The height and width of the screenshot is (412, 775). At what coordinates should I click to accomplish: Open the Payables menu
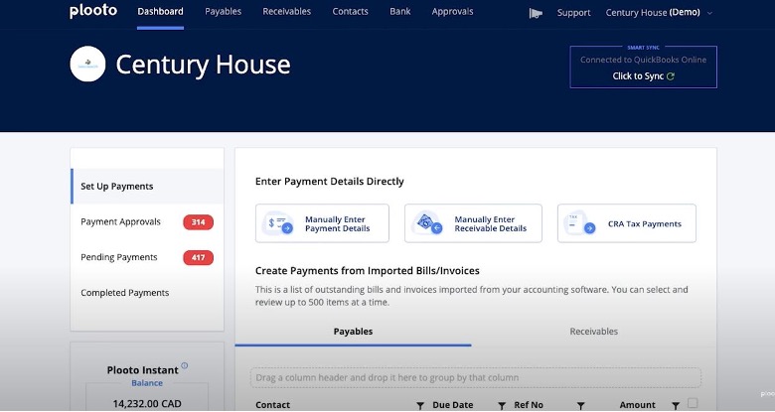[223, 11]
